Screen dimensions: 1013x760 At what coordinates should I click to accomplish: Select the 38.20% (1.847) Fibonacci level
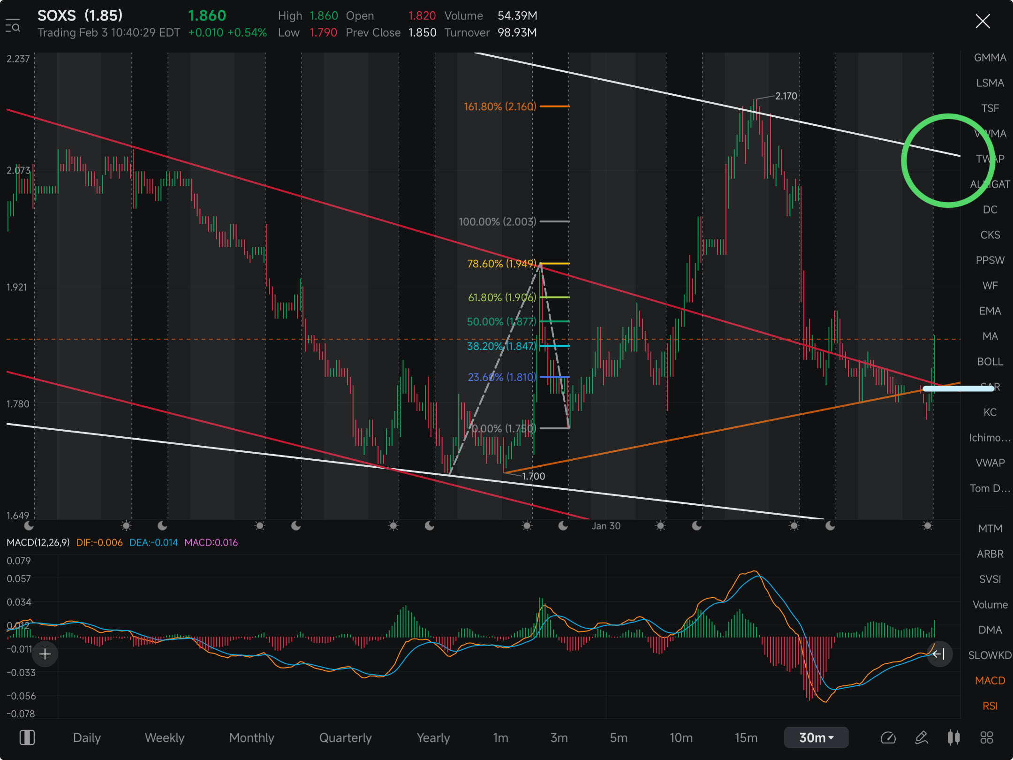tap(501, 346)
